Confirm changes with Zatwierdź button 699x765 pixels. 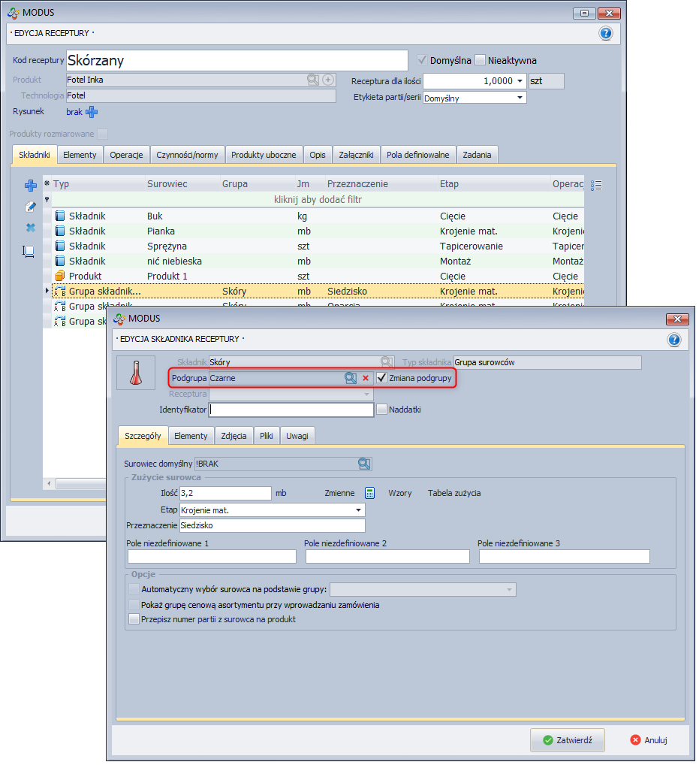pyautogui.click(x=567, y=739)
